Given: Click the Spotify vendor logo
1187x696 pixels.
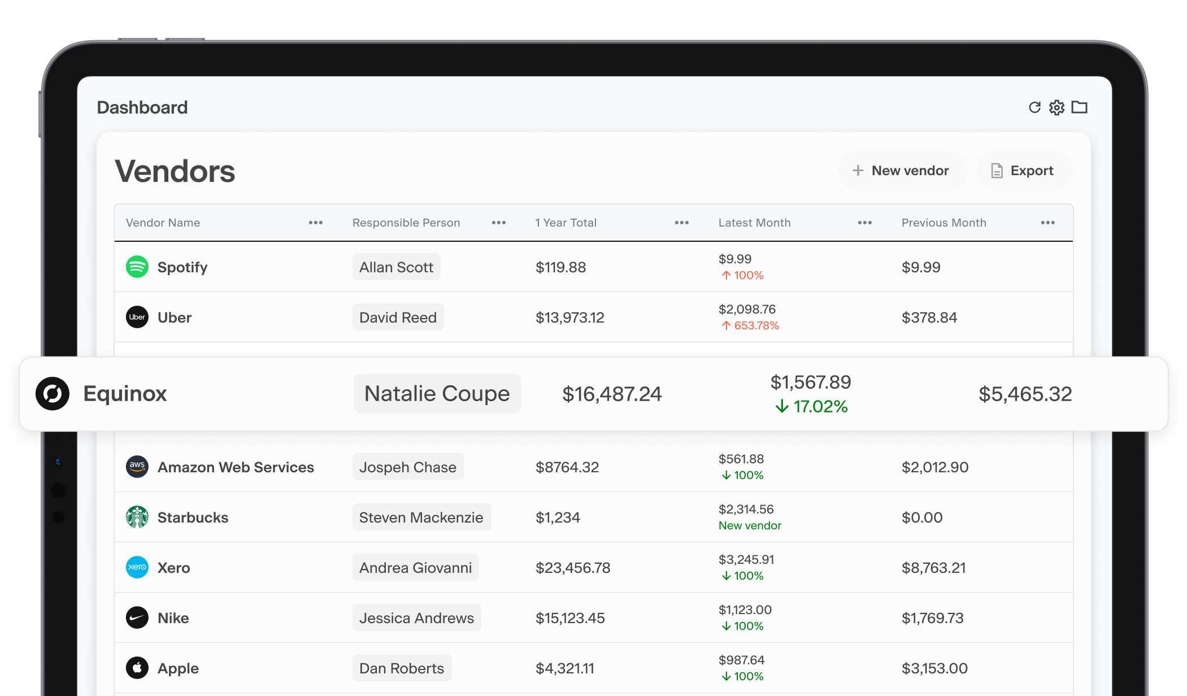Looking at the screenshot, I should (137, 267).
